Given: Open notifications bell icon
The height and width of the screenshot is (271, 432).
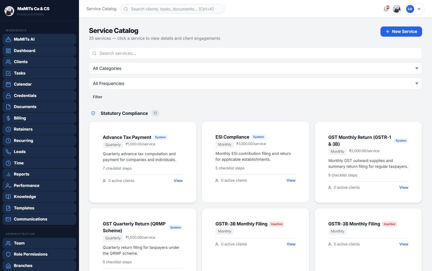Looking at the screenshot, I should coord(386,9).
